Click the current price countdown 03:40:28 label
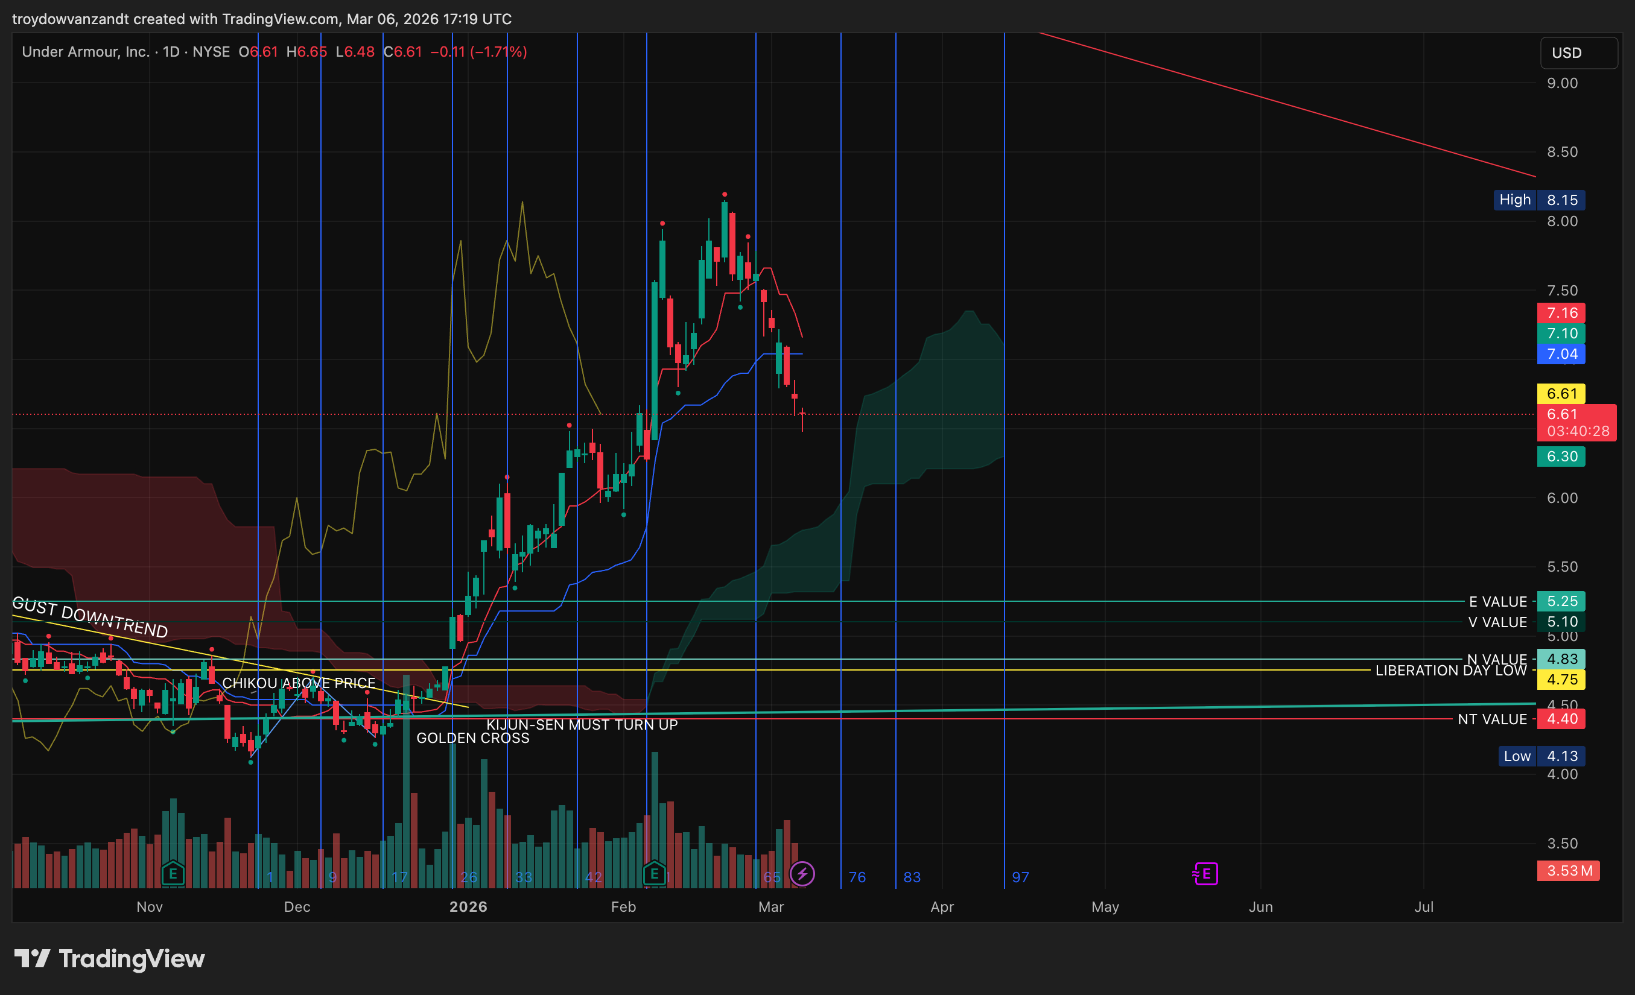The height and width of the screenshot is (995, 1635). coord(1577,431)
